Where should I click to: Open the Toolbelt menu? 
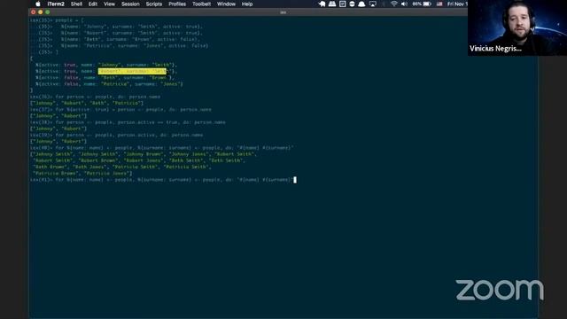(201, 4)
